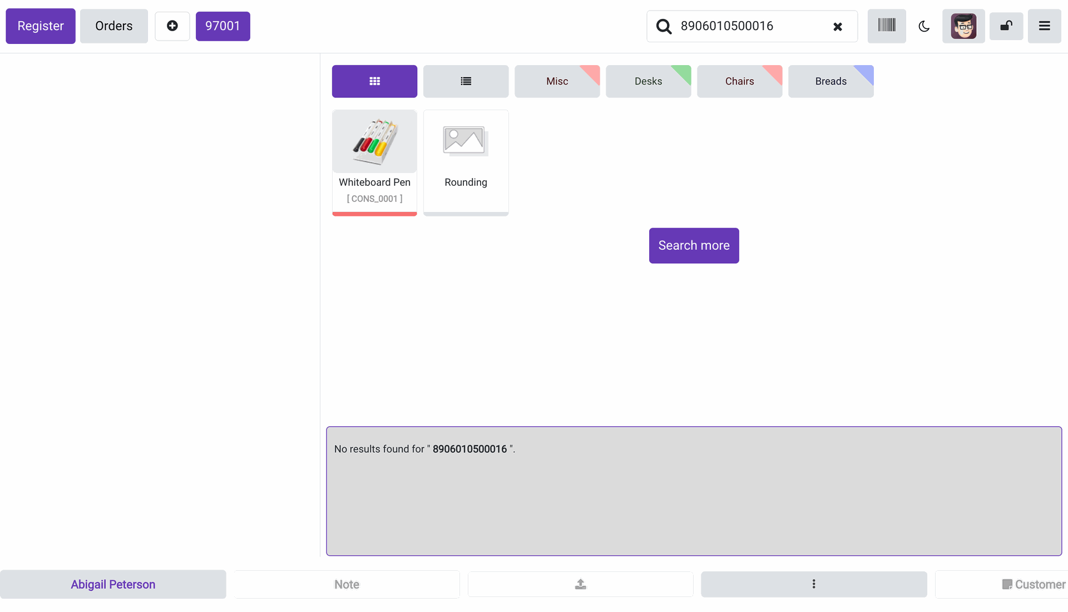Toggle dark mode moon icon
Viewport: 1068px width, 612px height.
pyautogui.click(x=924, y=26)
